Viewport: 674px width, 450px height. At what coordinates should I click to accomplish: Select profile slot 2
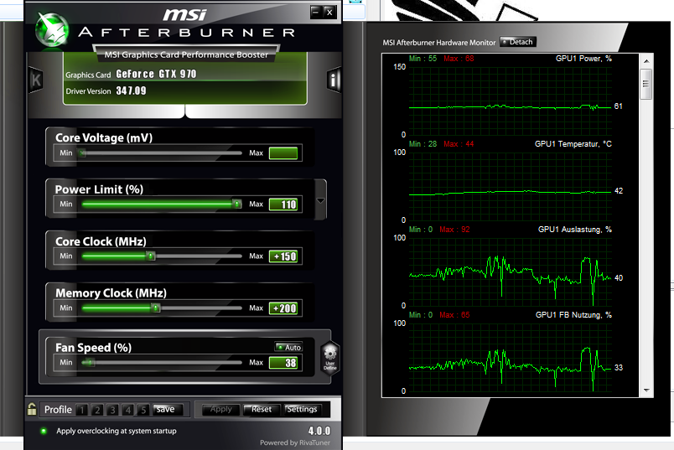[97, 410]
